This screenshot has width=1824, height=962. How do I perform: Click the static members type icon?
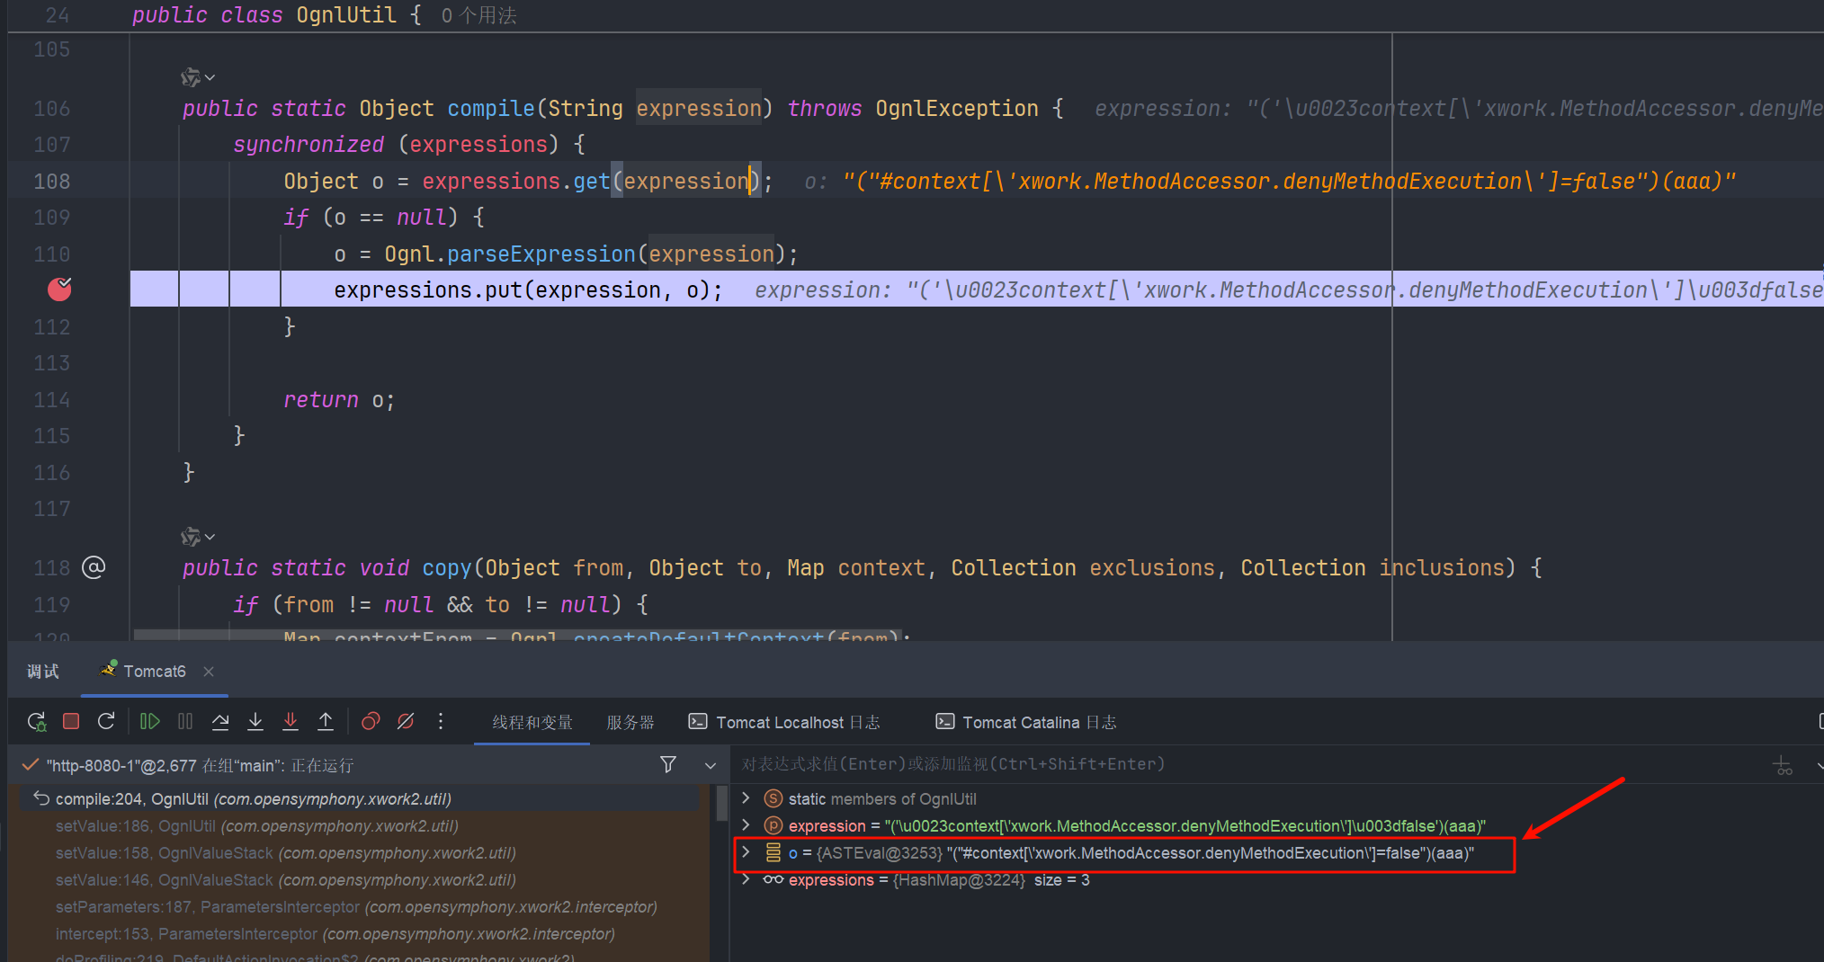pos(773,798)
